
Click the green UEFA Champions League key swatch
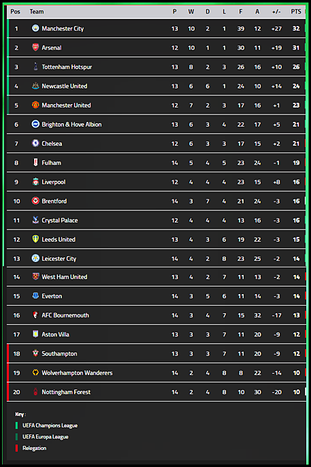click(16, 425)
